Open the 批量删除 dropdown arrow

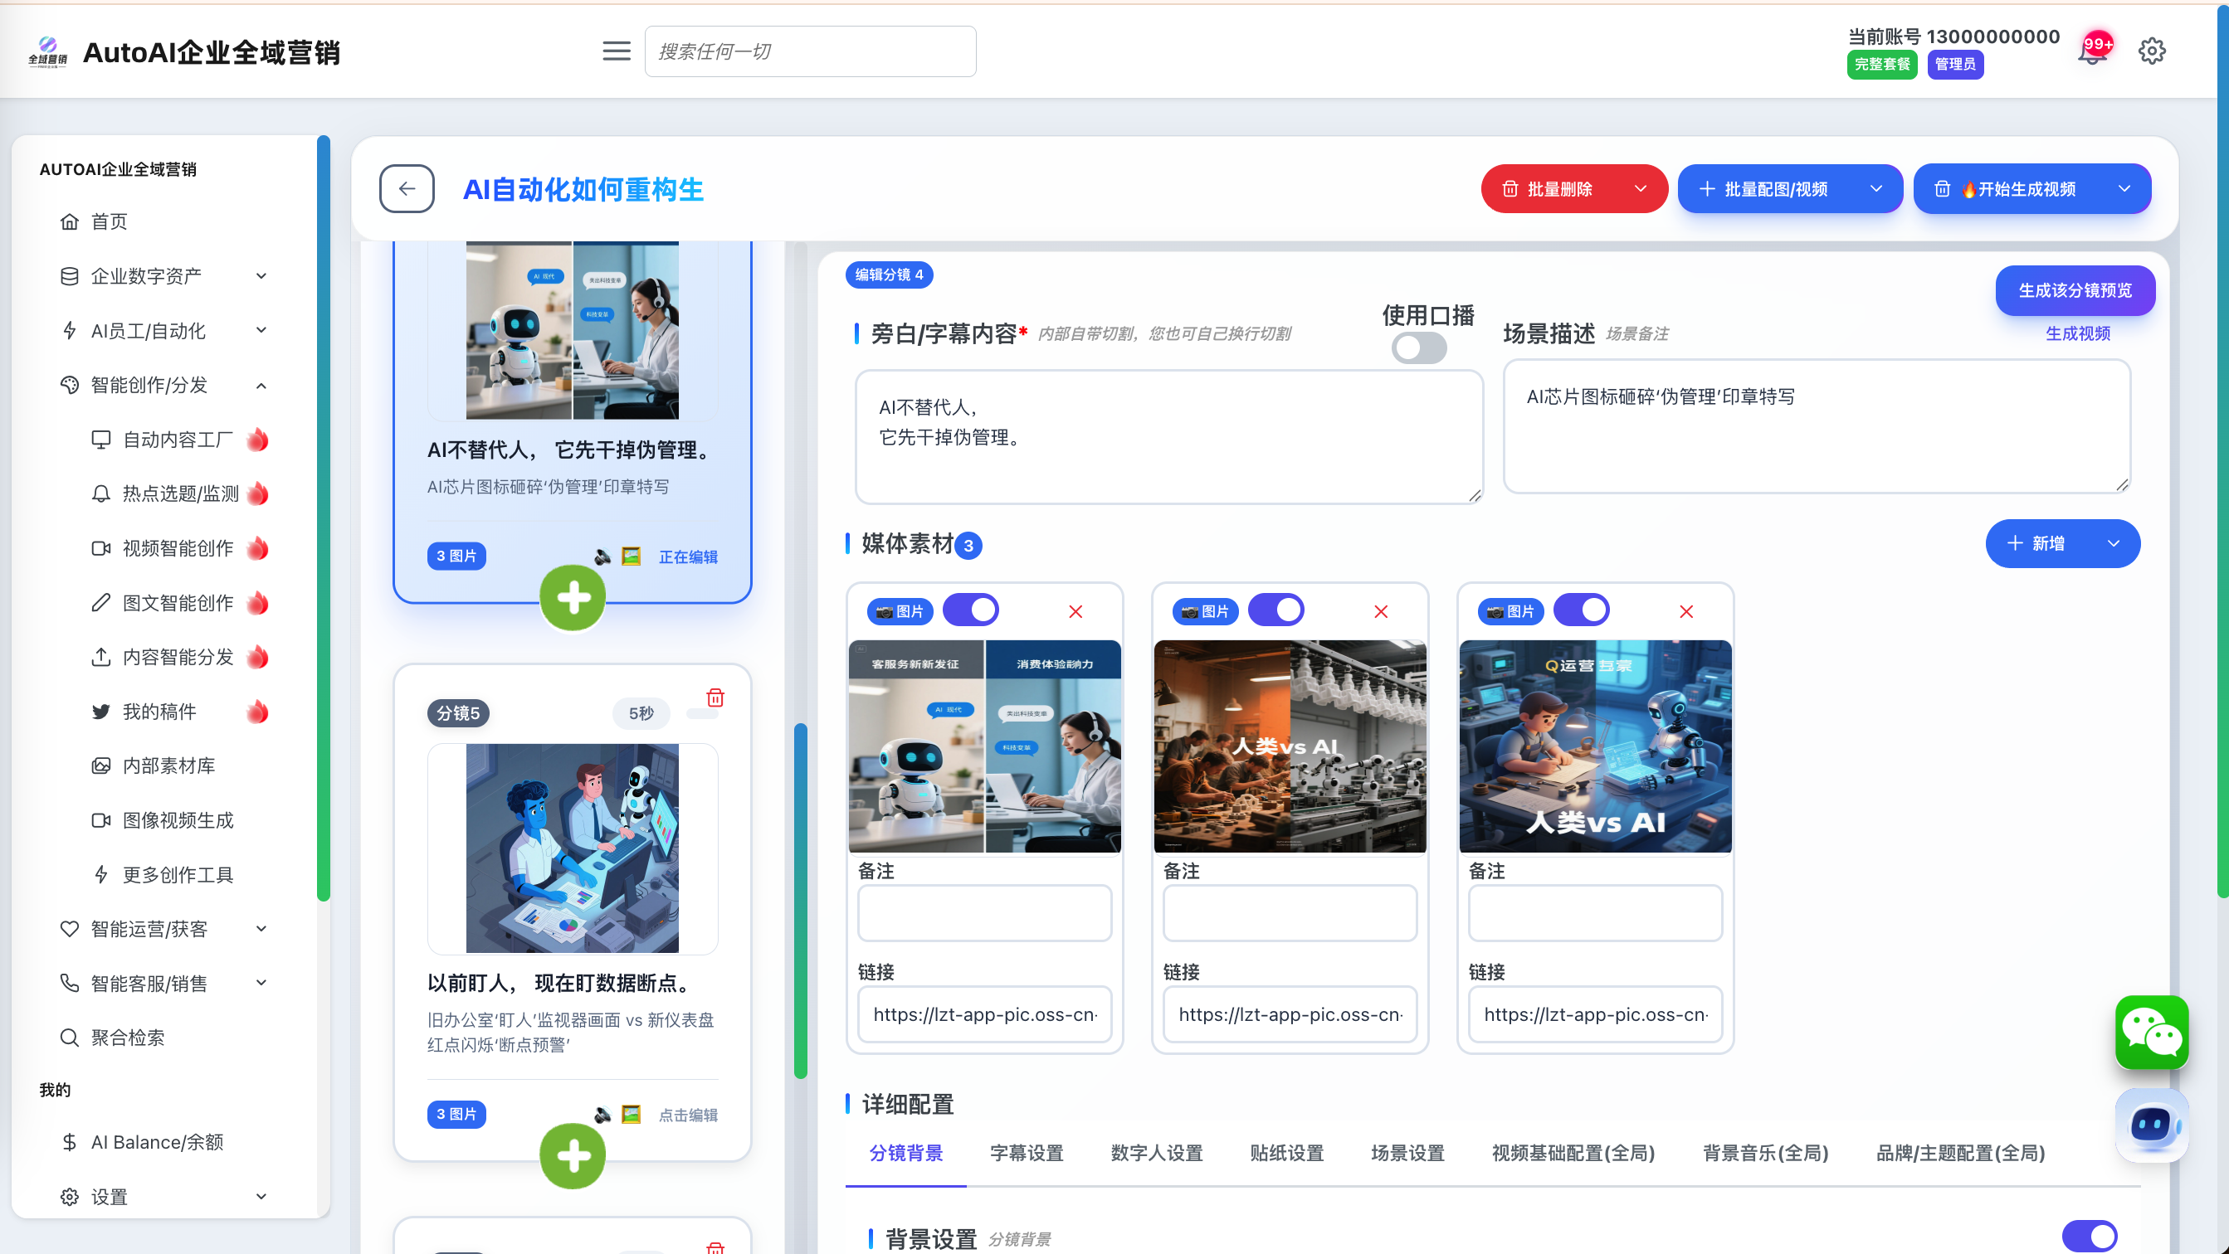coord(1640,188)
